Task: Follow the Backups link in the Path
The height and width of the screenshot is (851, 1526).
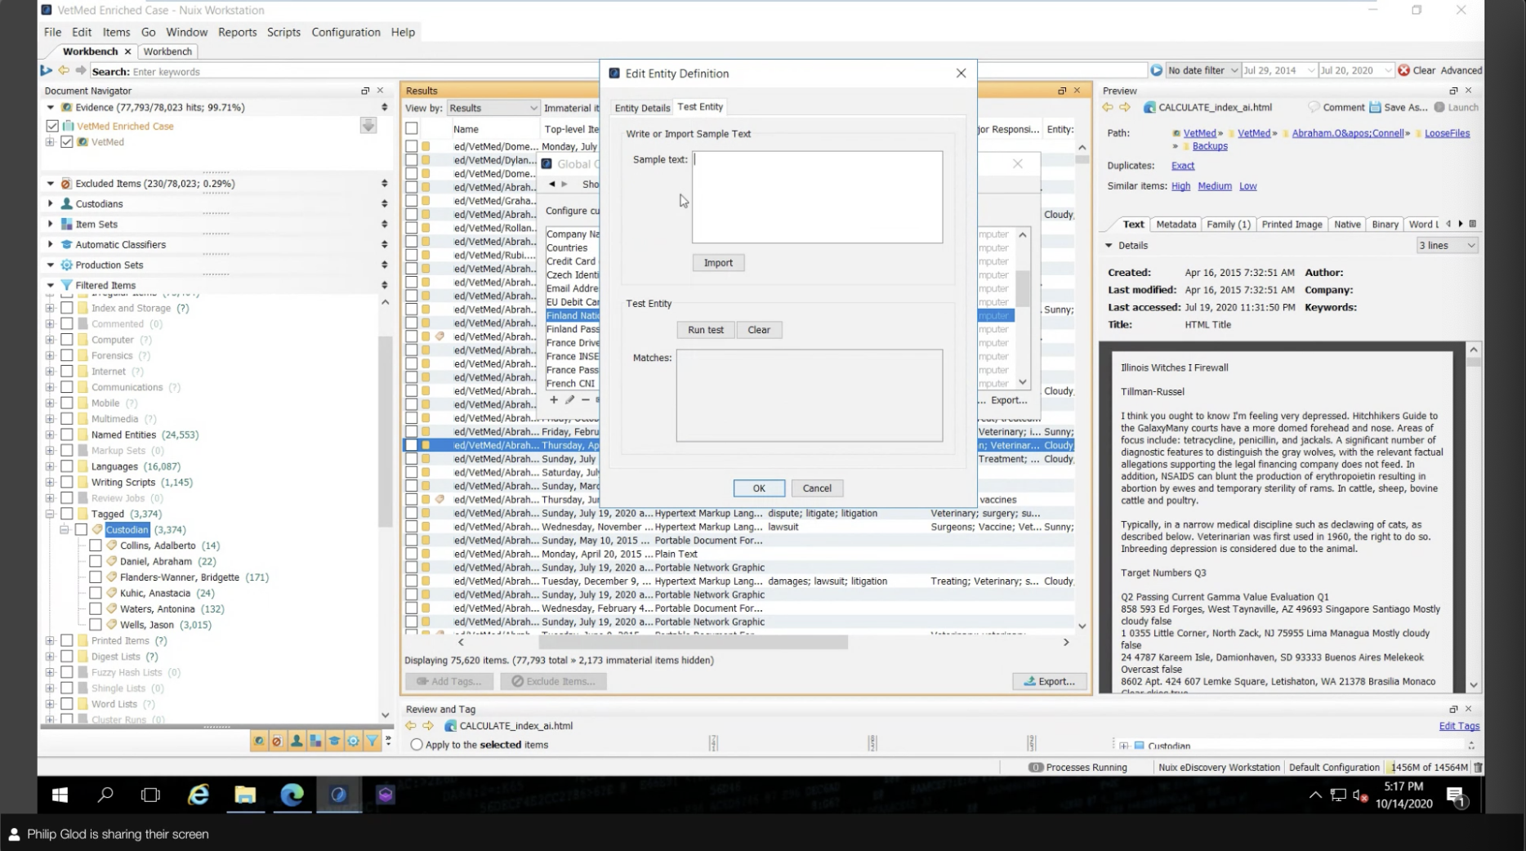Action: (1208, 145)
